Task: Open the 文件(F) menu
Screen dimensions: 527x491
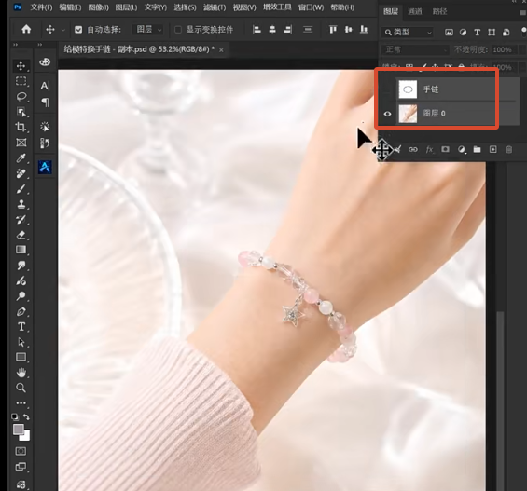Action: point(41,7)
